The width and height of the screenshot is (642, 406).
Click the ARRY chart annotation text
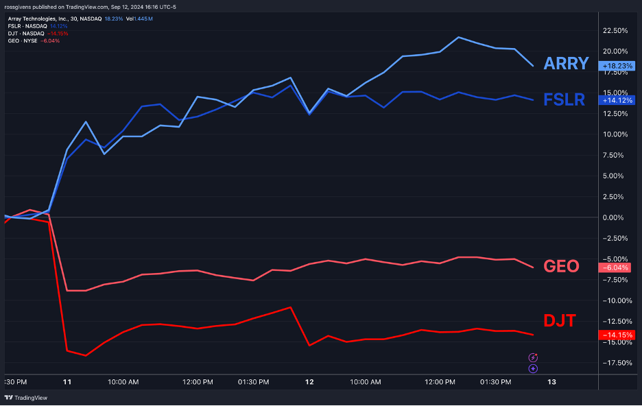pos(566,63)
